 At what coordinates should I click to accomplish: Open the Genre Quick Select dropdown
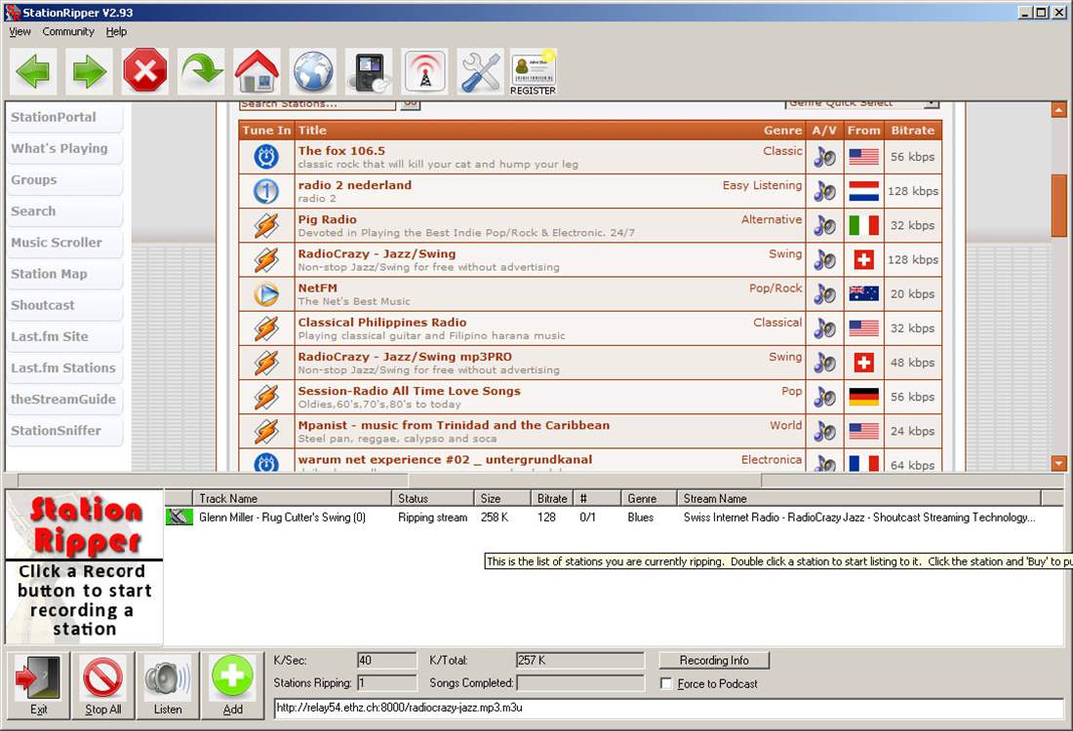coord(861,104)
